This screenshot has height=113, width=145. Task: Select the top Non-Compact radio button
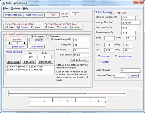103,12
